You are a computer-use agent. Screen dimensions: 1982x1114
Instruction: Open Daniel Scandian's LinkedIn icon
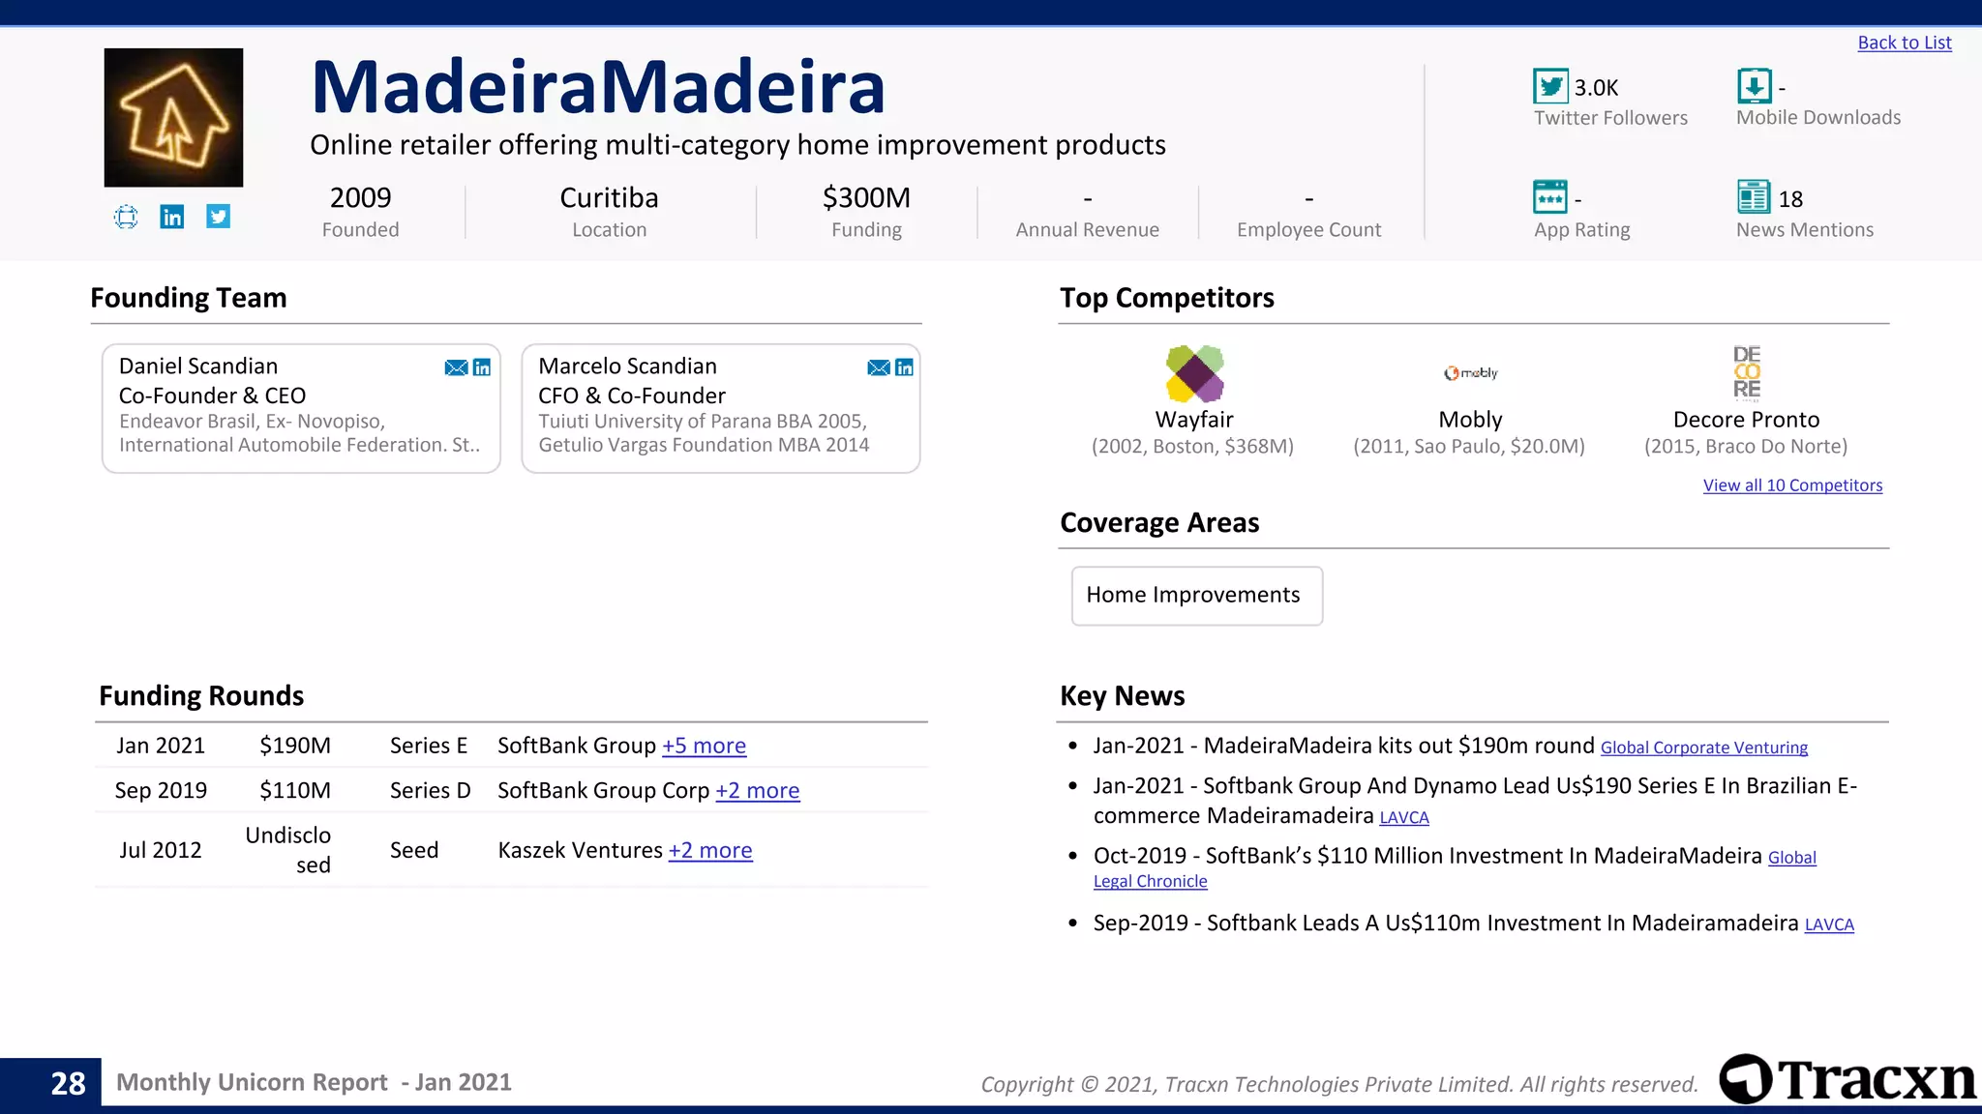tap(482, 367)
